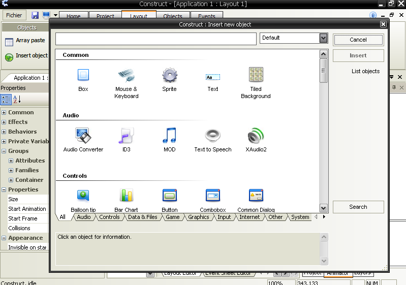The image size is (406, 285).
Task: Close the Insert new object dialog
Action: [x=383, y=24]
